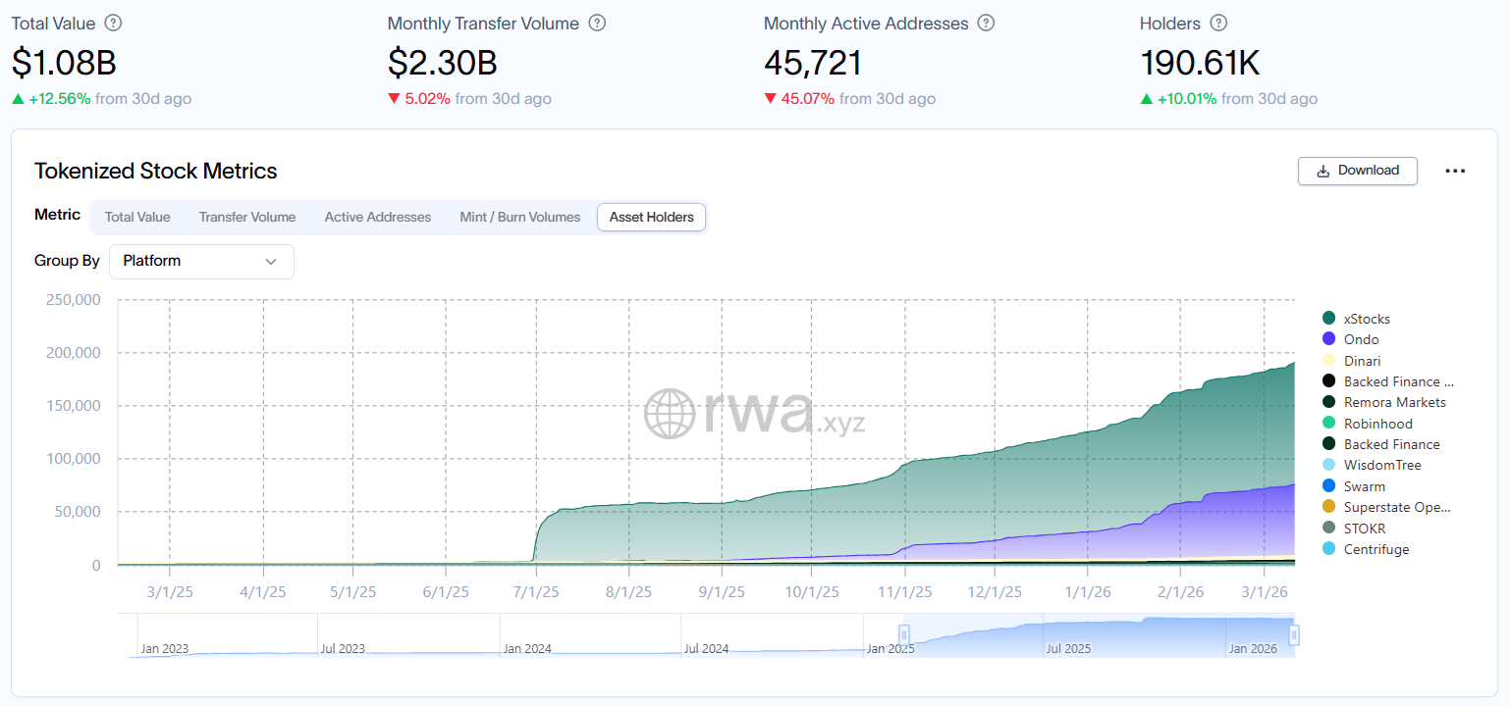Viewport: 1510px width, 706px height.
Task: Click the chevron in Platform dropdown
Action: pyautogui.click(x=271, y=262)
